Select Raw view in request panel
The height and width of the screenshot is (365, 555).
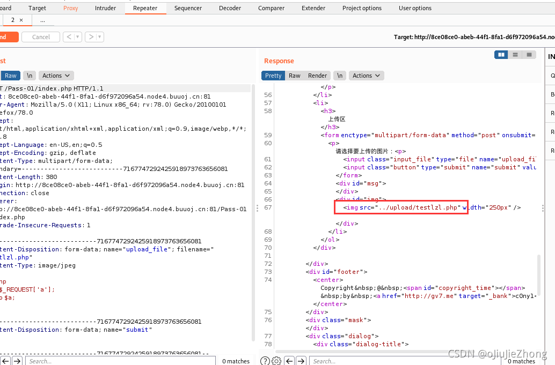[x=10, y=76]
